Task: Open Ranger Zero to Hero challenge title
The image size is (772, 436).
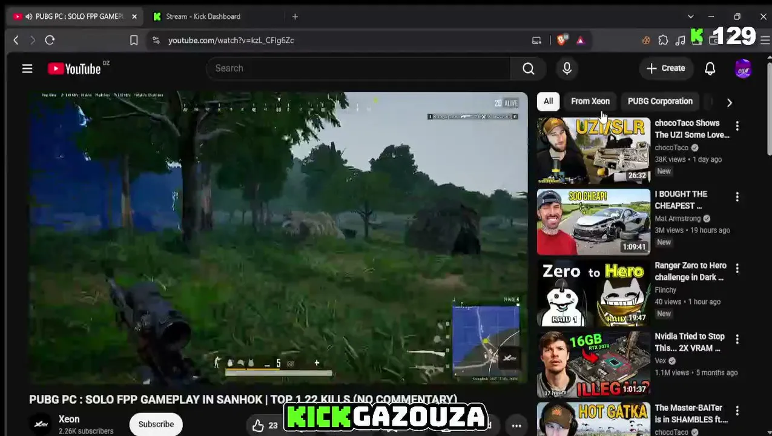Action: [690, 271]
